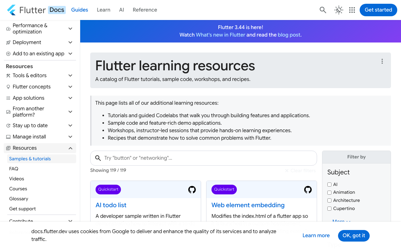Open the Reference tab in top navigation

tap(145, 10)
